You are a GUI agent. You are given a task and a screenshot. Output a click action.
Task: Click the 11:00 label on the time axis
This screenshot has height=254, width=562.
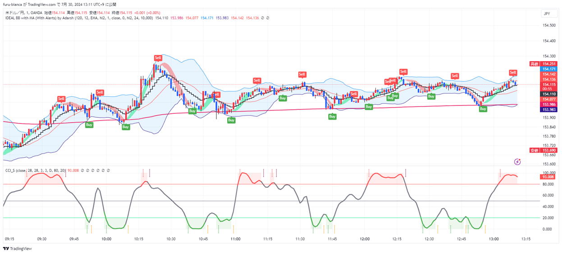click(235, 239)
